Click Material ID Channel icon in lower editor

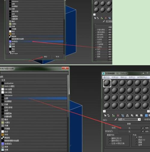[x=137, y=115]
